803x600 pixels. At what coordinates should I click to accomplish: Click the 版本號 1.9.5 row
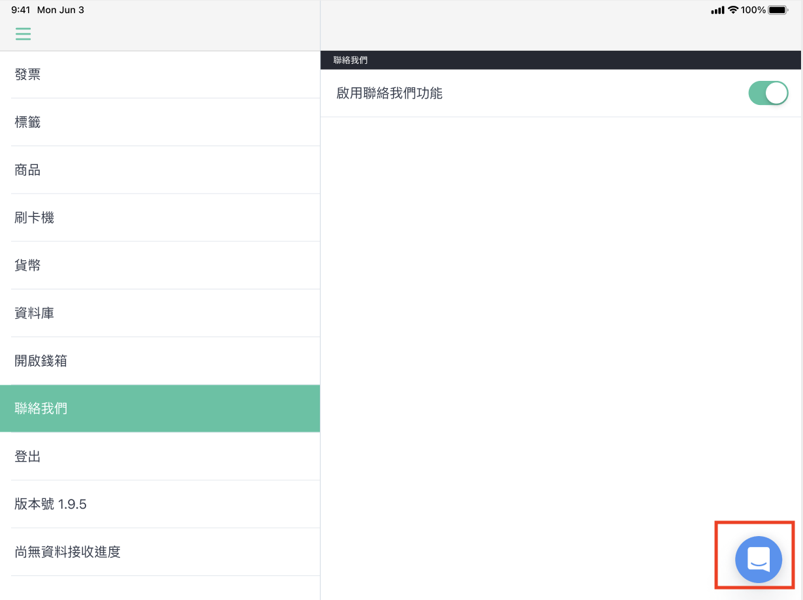click(160, 504)
